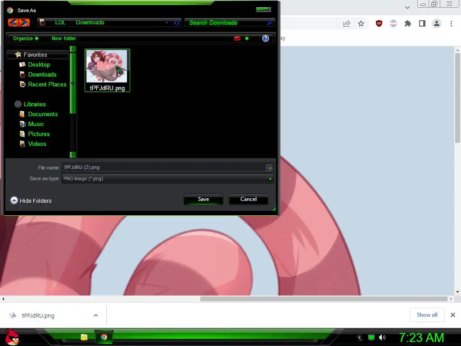Select Downloads in the address breadcrumb
Viewport: 461px width, 346px height.
tap(90, 23)
